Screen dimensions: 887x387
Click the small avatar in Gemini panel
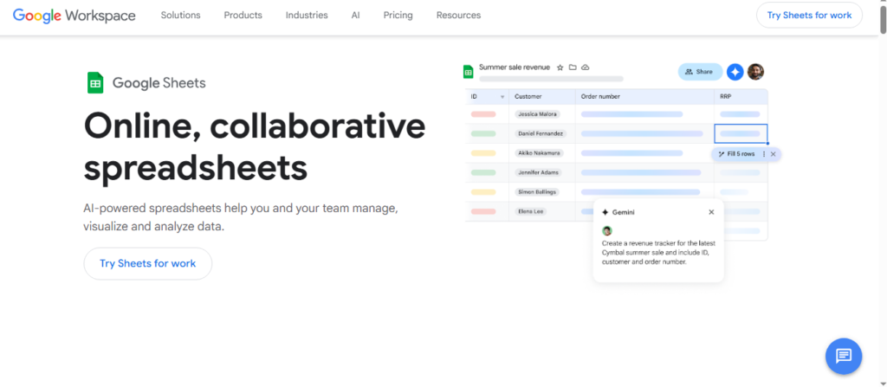[x=607, y=231]
